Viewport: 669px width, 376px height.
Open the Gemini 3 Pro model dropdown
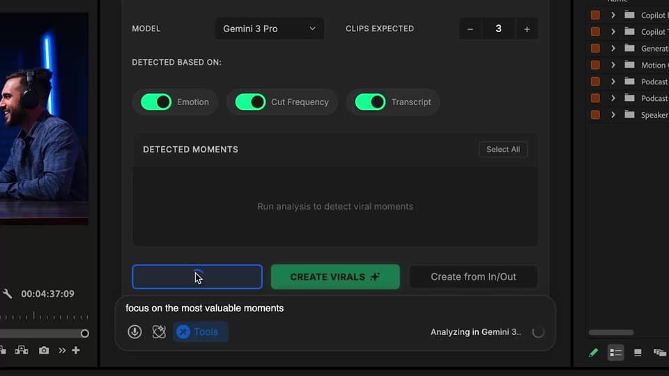click(269, 29)
